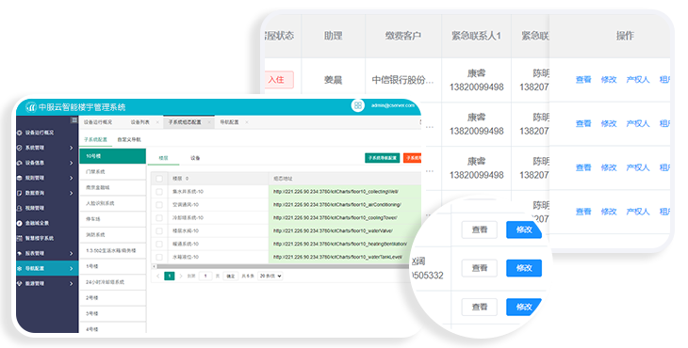This screenshot has width=688, height=348.
Task: Select the 子系统配置 sub-tab
Action: [95, 139]
